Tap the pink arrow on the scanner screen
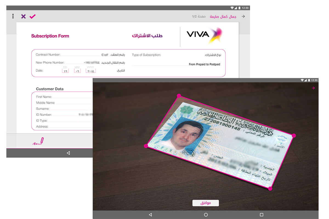This screenshot has height=219, width=329. click(313, 88)
